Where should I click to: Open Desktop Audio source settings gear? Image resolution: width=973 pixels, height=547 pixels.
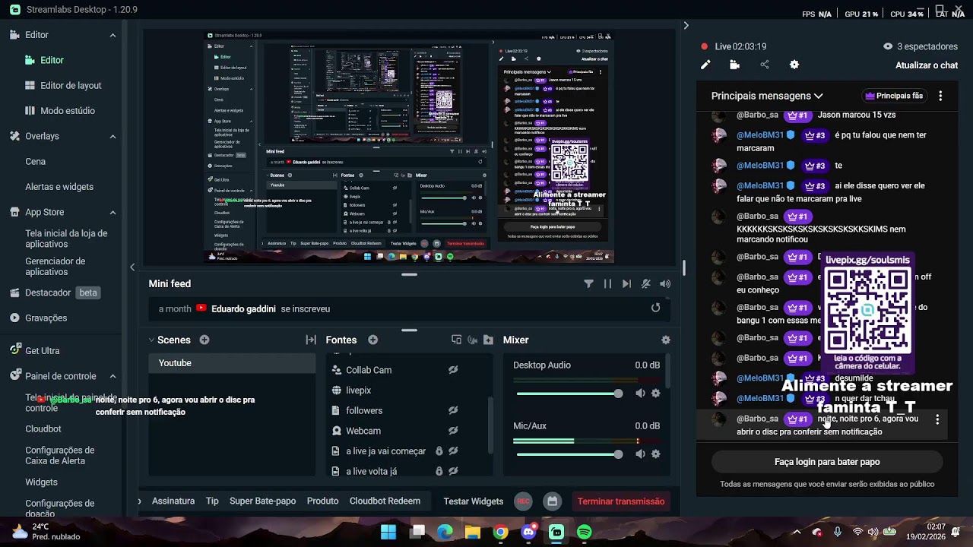[x=656, y=394]
